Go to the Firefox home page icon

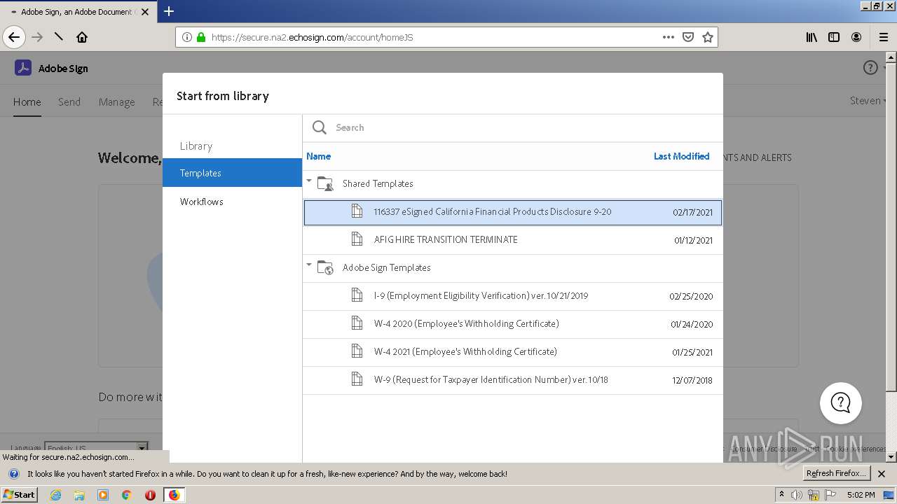point(82,37)
